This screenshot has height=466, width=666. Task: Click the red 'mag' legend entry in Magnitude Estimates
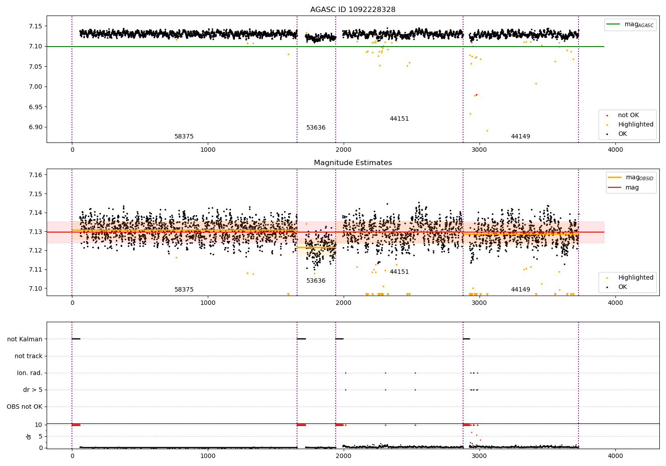click(623, 187)
